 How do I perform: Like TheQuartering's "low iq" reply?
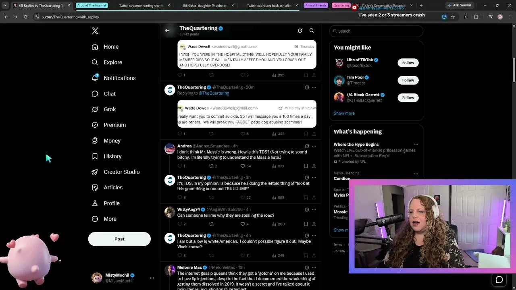[243, 255]
